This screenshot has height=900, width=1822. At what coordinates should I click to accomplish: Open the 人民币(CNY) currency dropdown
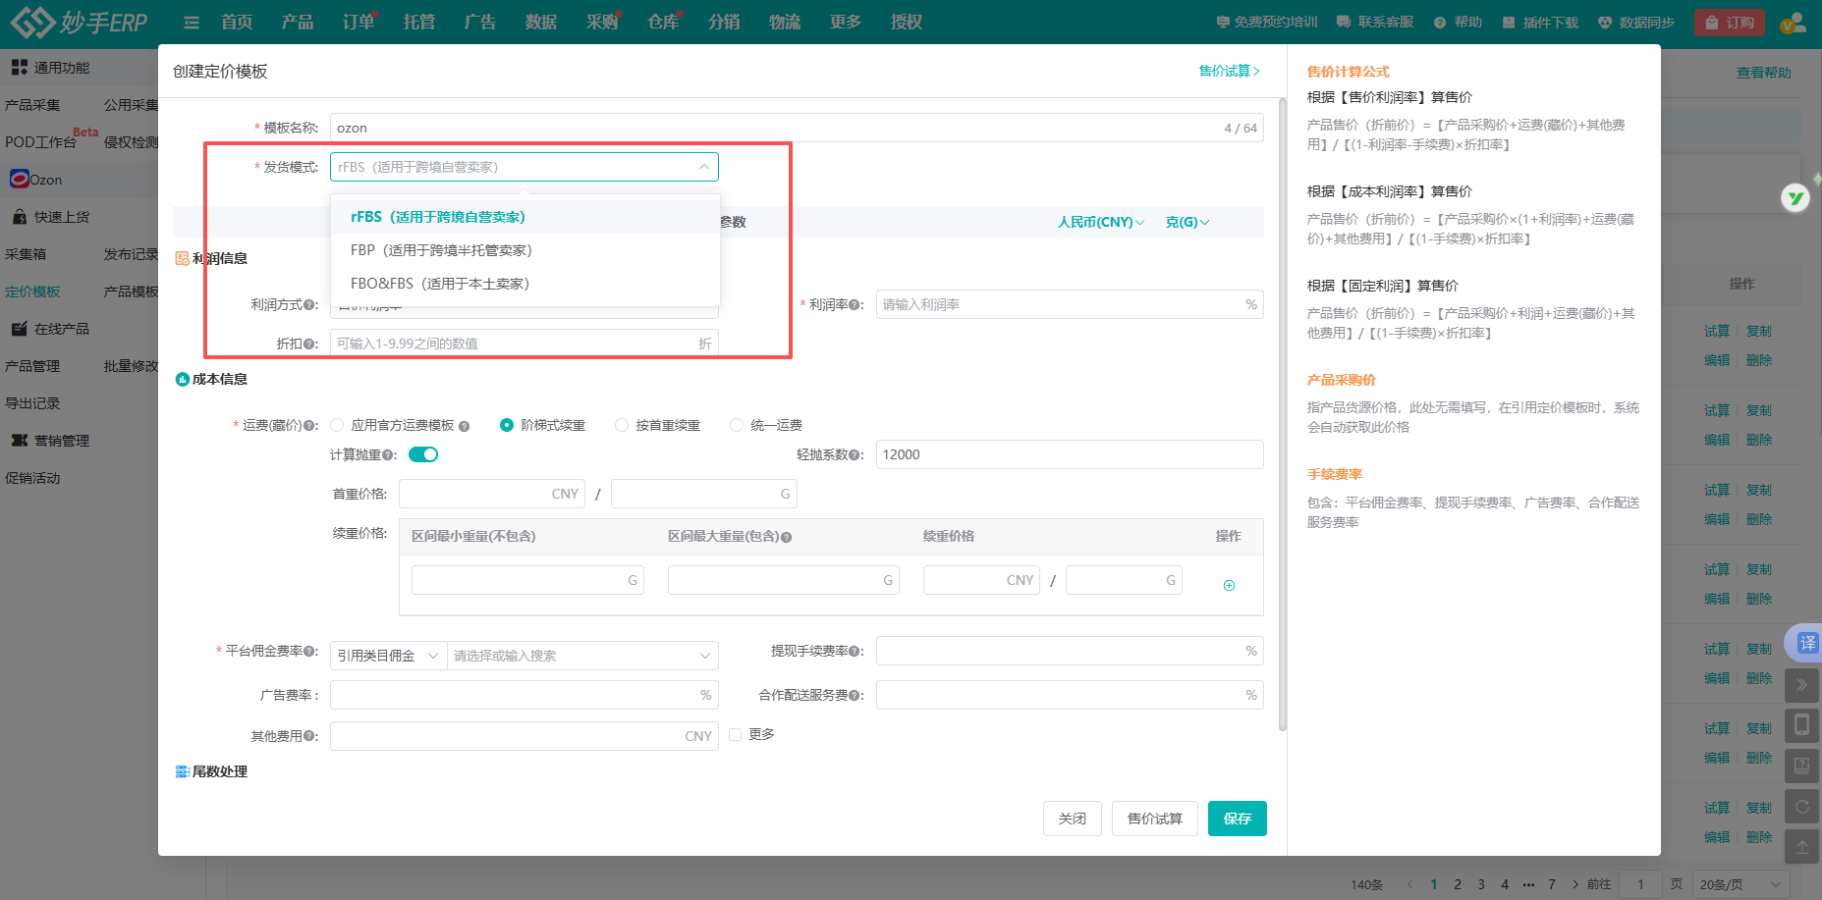1099,222
